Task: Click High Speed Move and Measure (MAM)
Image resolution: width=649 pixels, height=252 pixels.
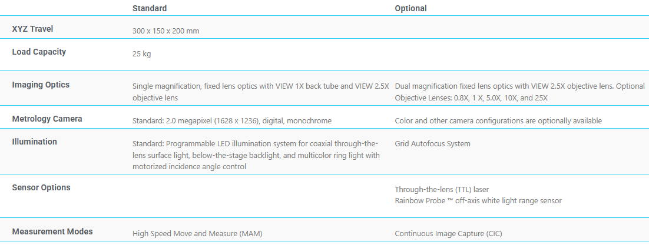Action: 197,233
